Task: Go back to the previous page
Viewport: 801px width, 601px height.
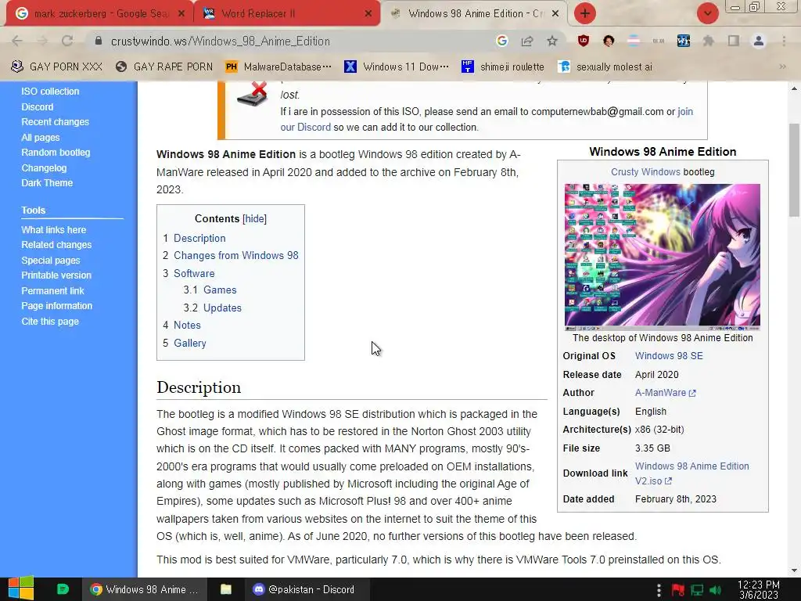Action: point(17,41)
